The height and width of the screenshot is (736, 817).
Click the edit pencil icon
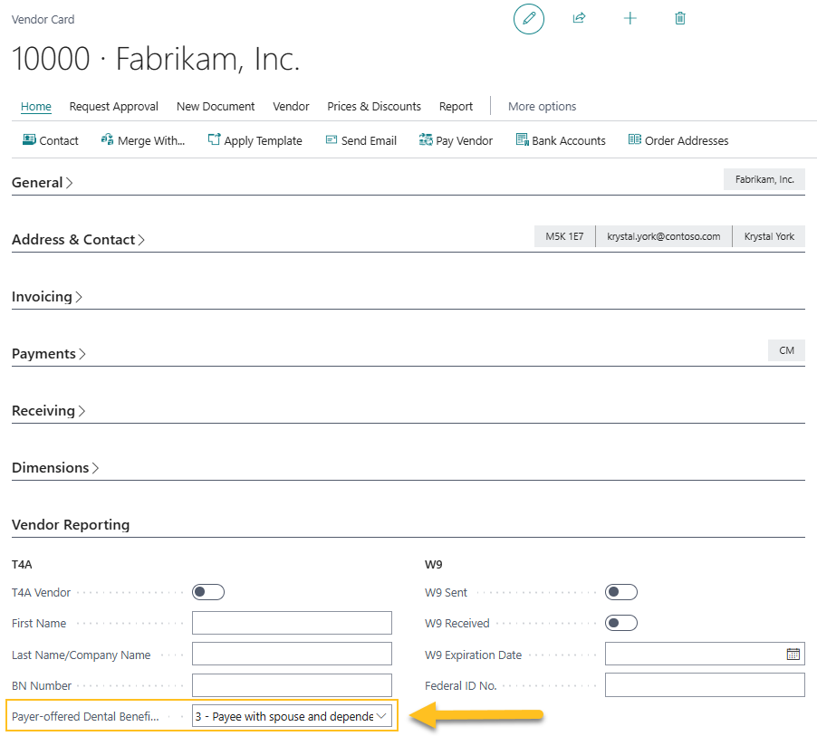click(529, 19)
